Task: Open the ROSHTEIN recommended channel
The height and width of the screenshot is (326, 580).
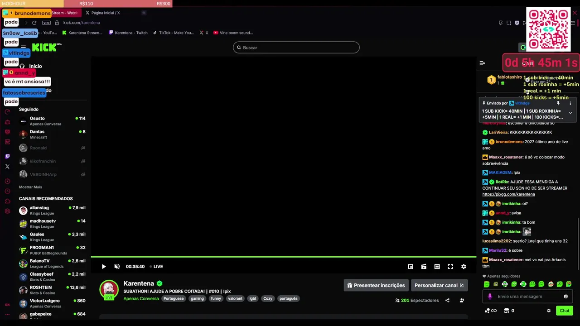Action: click(52, 290)
